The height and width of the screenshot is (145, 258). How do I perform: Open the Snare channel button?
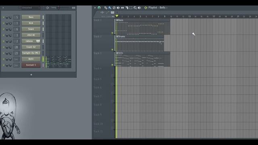31,29
